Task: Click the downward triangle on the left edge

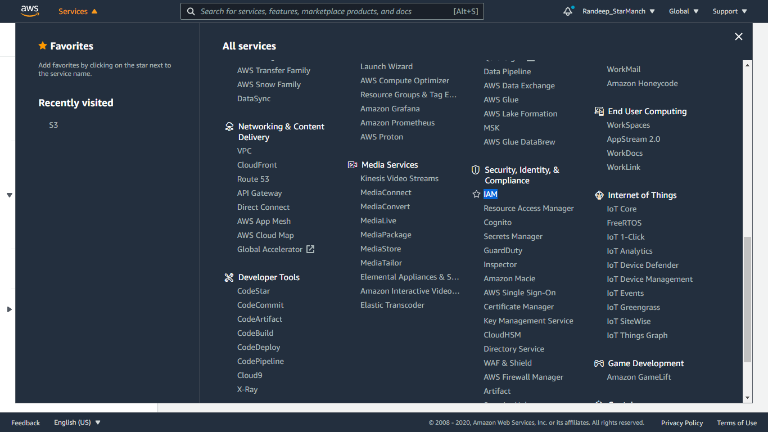Action: point(10,195)
